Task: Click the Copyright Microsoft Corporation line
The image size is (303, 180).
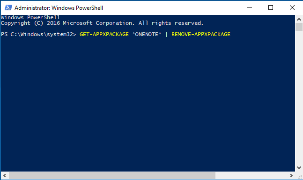Action: tap(102, 23)
